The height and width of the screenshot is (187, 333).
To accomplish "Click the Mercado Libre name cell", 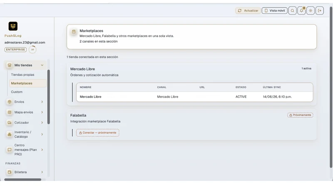I will click(x=90, y=97).
